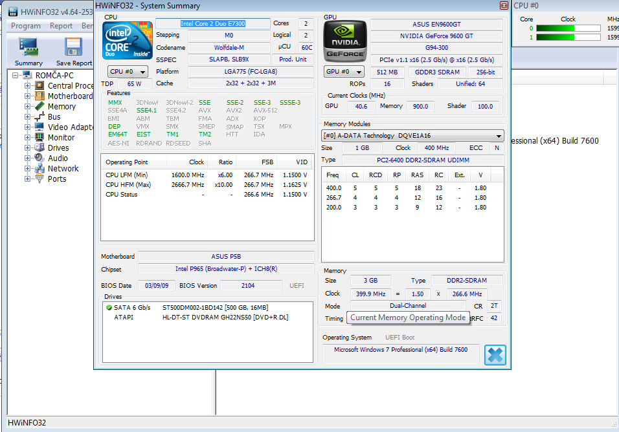
Task: Expand the Motherboard tree node
Action: [x=27, y=96]
